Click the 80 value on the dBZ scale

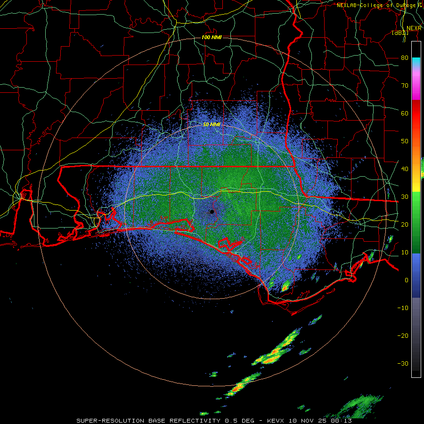tap(405, 57)
